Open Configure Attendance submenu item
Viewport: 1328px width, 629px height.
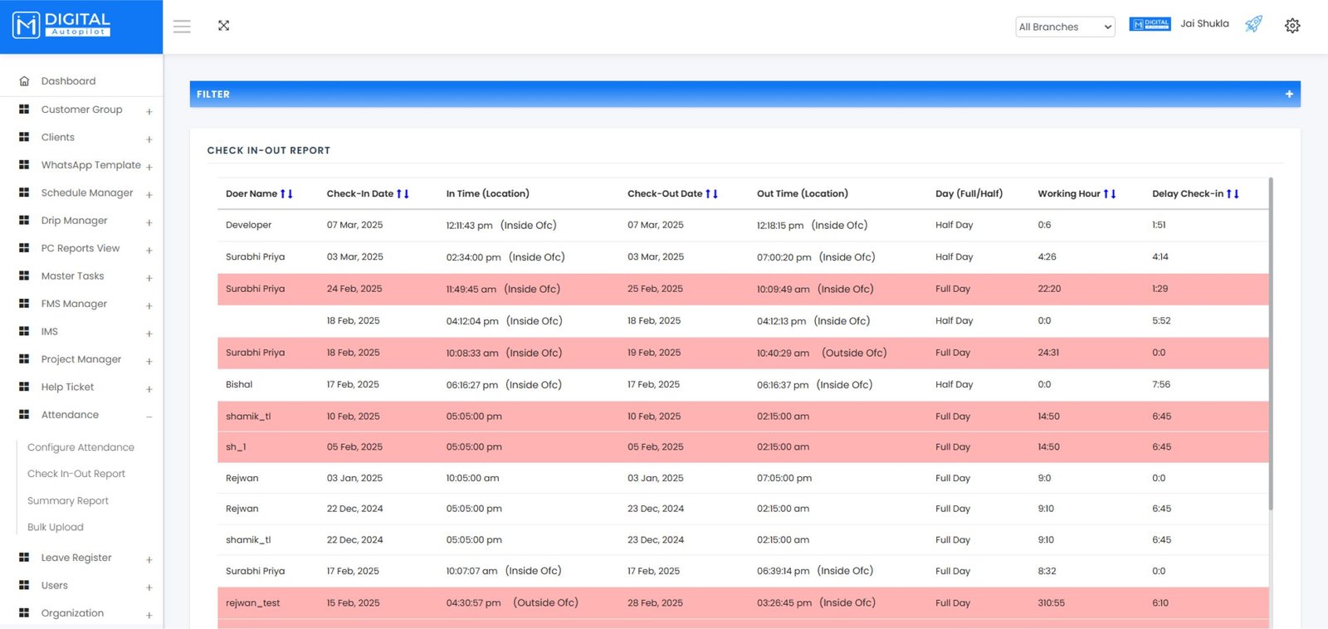tap(81, 447)
